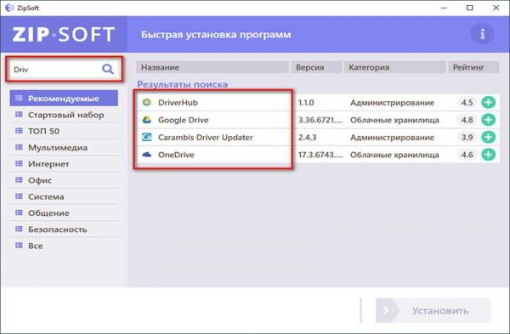The height and width of the screenshot is (334, 510).
Task: Click the 3.9 rating value
Action: tap(467, 137)
